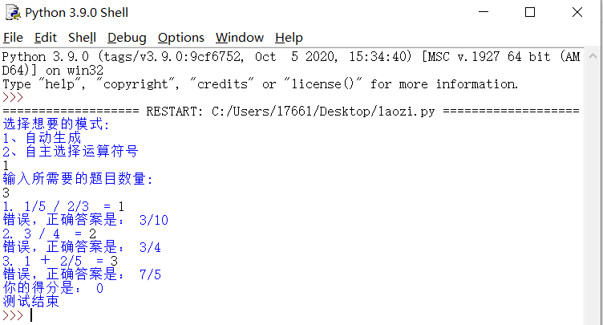Open the Shell menu
Image resolution: width=603 pixels, height=325 pixels.
pos(82,38)
